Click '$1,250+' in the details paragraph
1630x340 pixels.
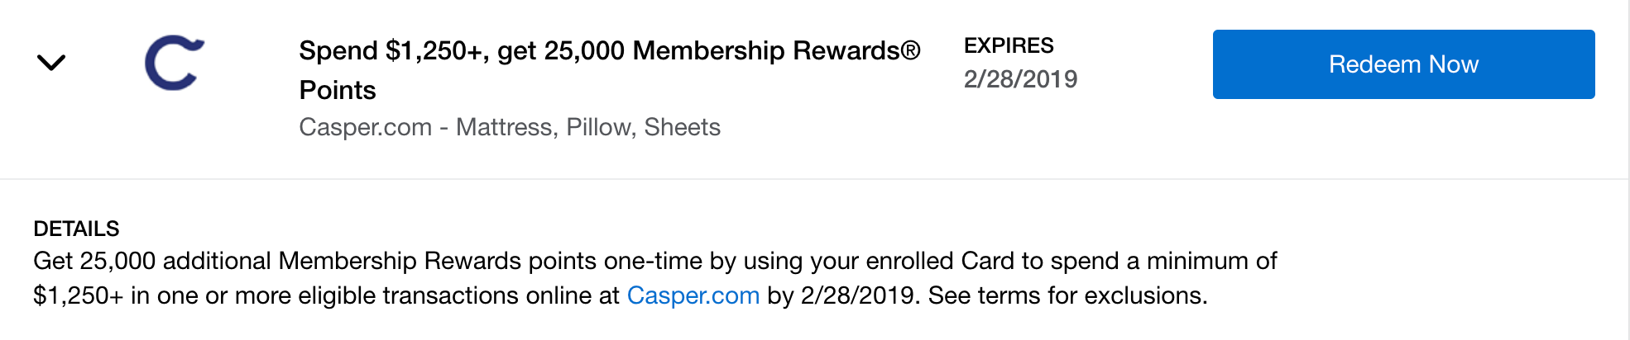(x=78, y=295)
